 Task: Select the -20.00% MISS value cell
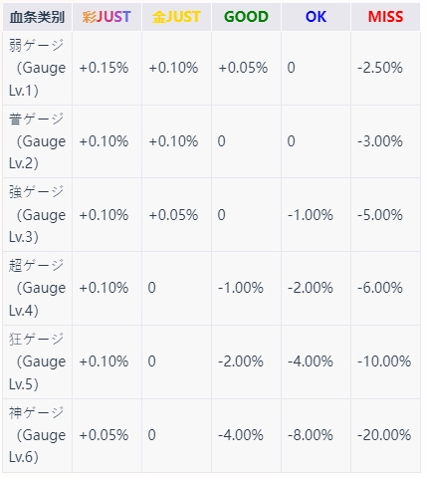click(385, 435)
